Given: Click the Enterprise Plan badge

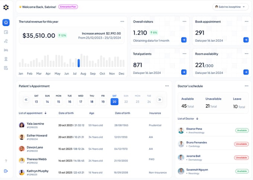Looking at the screenshot, I should 68,7.
